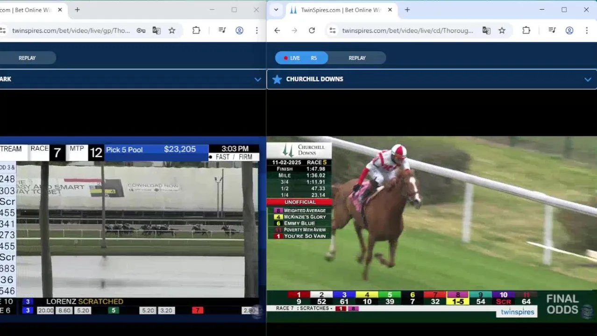The height and width of the screenshot is (336, 597).
Task: Go forward in right browser window
Action: (x=294, y=30)
